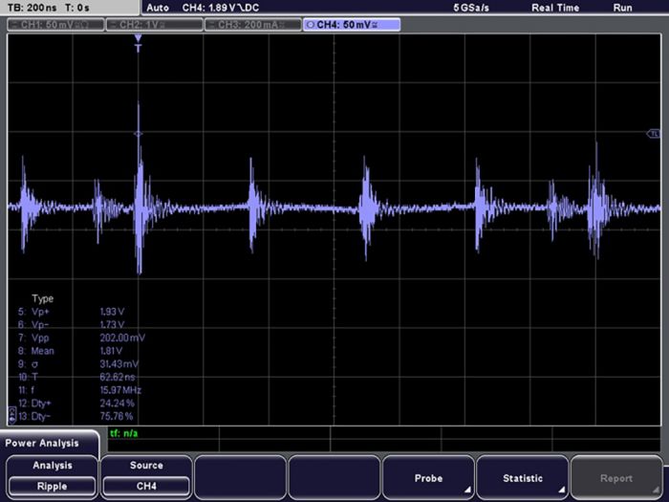Select the active CH4 50 mV channel tab
669x502 pixels.
(351, 24)
